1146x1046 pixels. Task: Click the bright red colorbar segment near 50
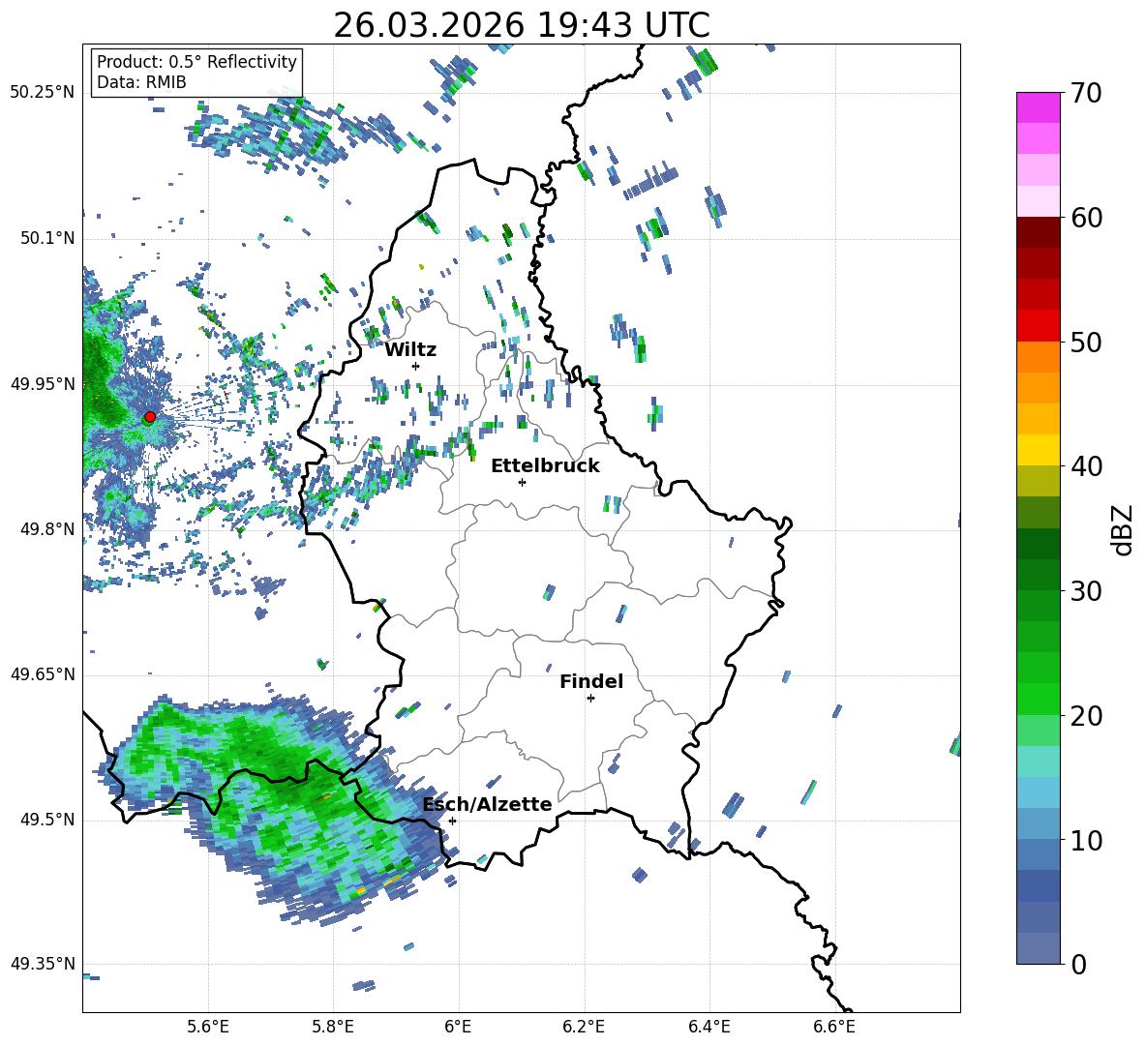(x=1038, y=326)
